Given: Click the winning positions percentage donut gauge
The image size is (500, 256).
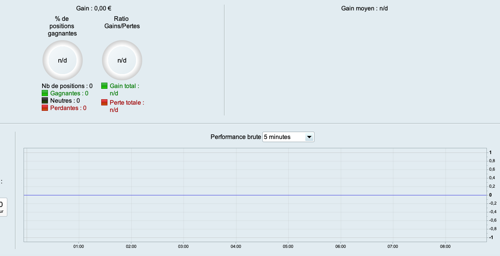Looking at the screenshot, I should [x=62, y=60].
